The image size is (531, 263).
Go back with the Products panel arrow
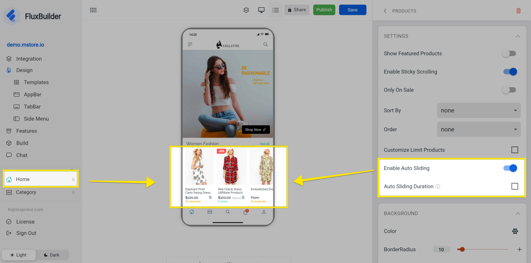coord(385,11)
